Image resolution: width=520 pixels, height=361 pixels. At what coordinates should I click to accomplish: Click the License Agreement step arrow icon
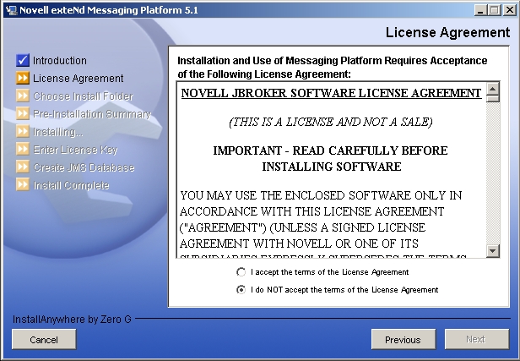coord(23,78)
